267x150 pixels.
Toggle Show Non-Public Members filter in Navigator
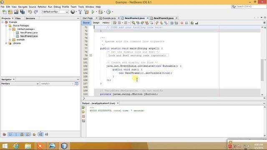pyautogui.click(x=22, y=134)
